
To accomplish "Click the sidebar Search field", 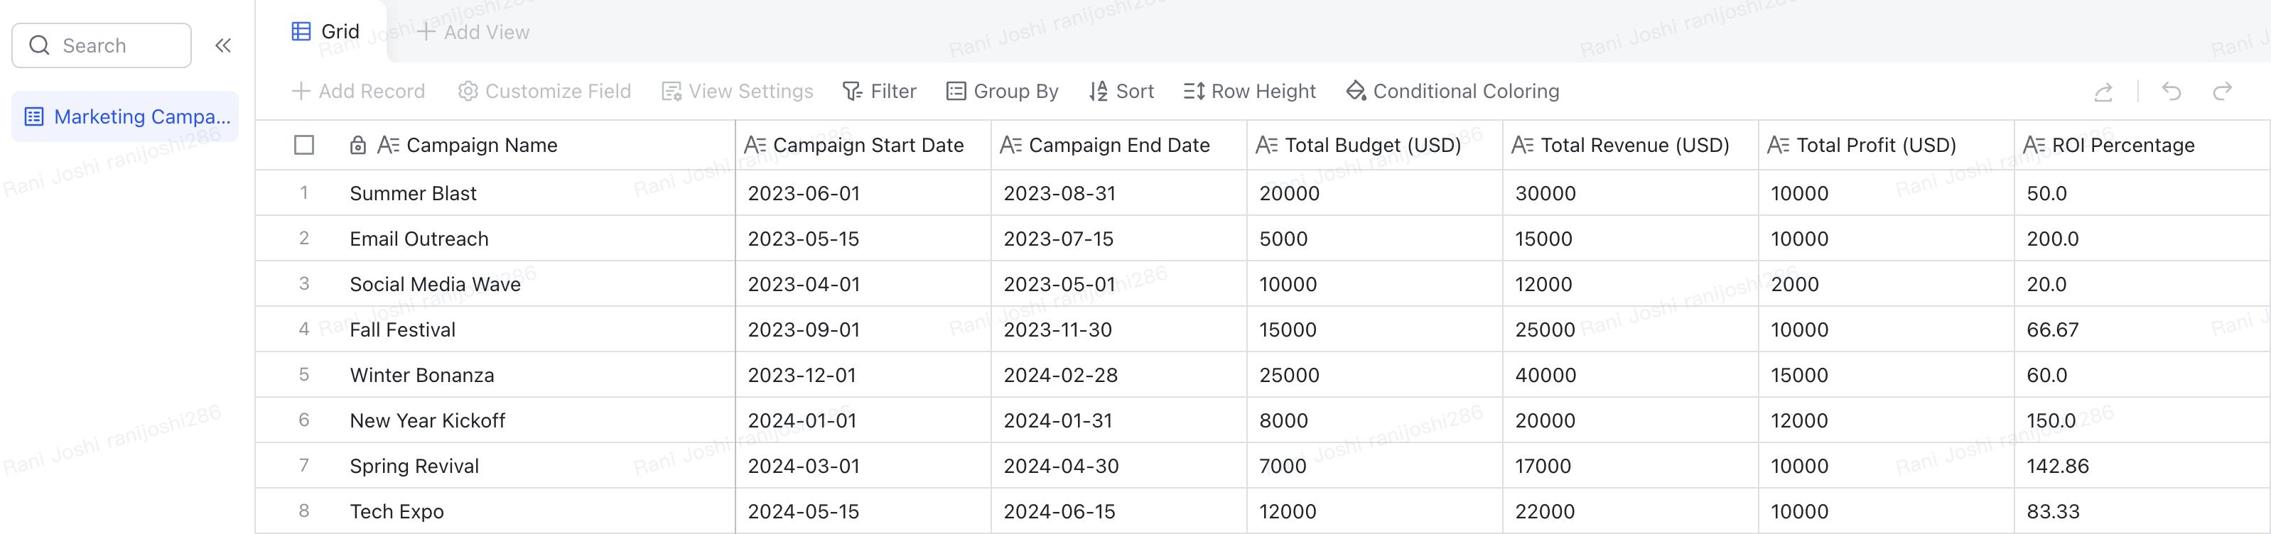I will [102, 46].
